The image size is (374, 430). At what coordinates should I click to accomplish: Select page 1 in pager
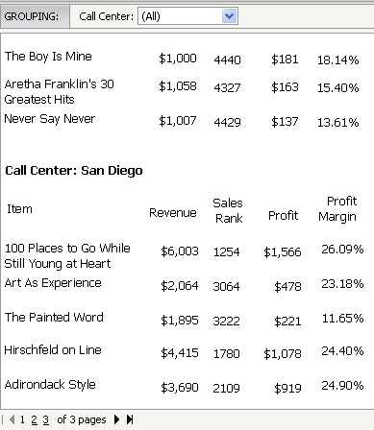pyautogui.click(x=22, y=419)
